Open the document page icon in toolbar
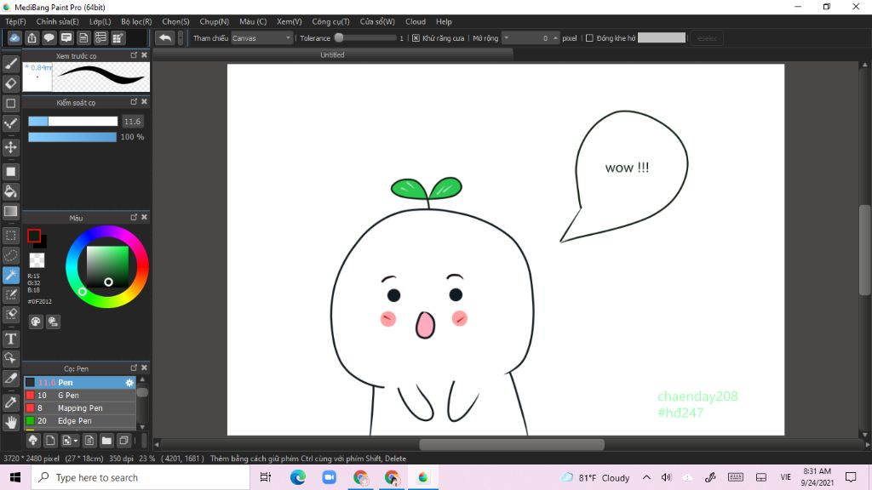872x490 pixels. click(83, 37)
